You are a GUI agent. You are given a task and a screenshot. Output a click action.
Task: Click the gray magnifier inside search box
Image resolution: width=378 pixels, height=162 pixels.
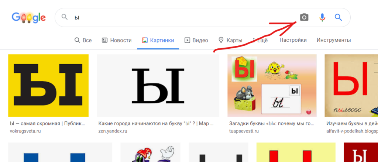tap(65, 17)
